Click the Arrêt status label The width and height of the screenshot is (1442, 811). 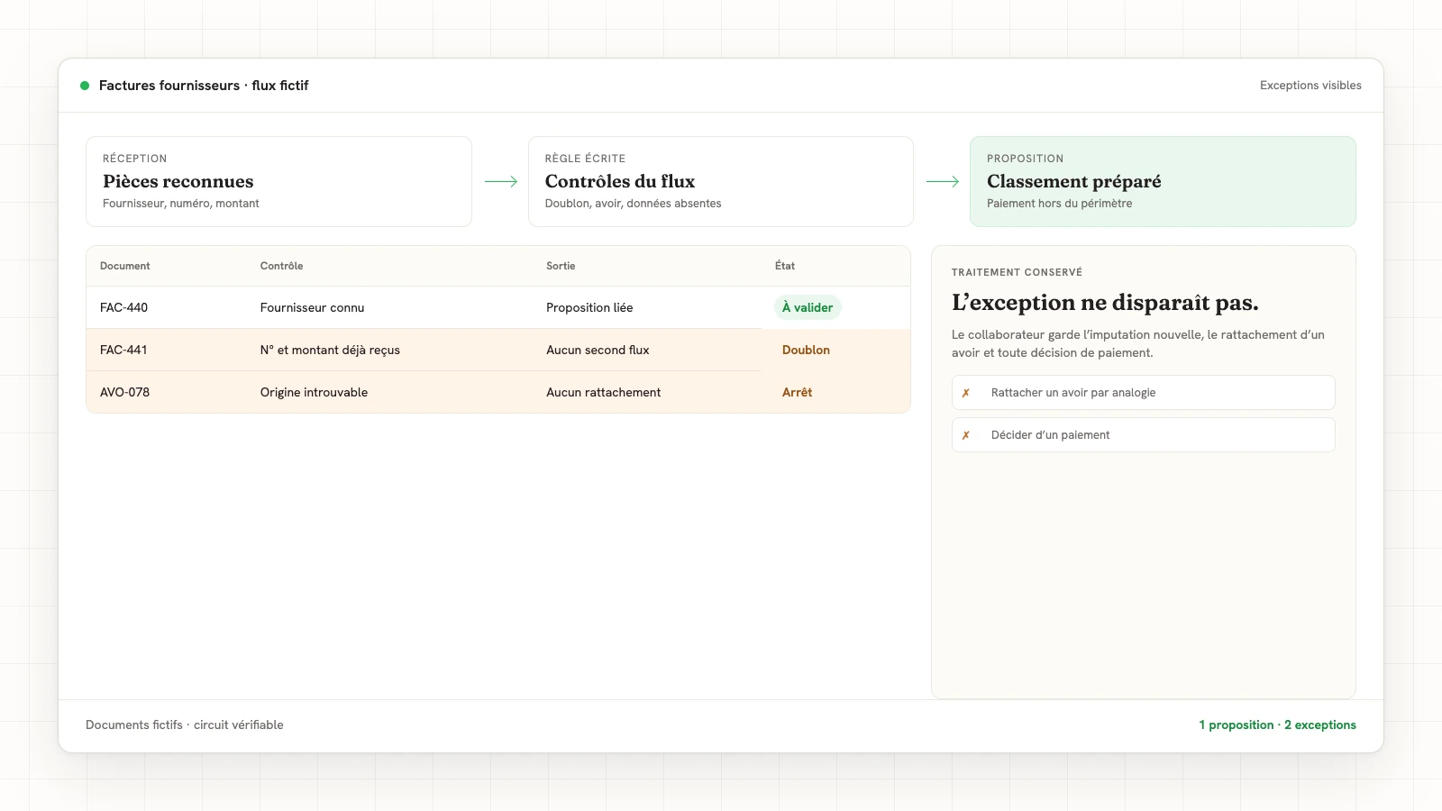(x=797, y=392)
